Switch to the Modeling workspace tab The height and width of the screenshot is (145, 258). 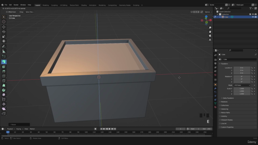click(46, 5)
